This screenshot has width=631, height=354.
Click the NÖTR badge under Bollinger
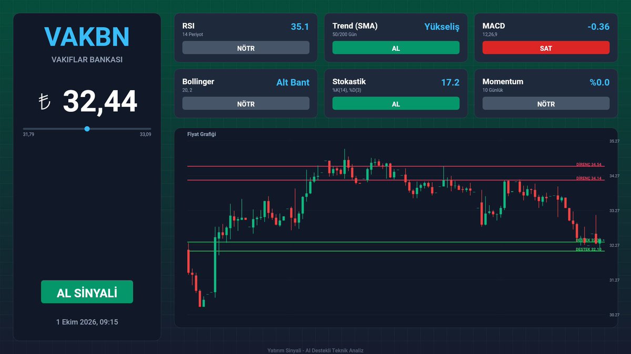[x=246, y=104]
